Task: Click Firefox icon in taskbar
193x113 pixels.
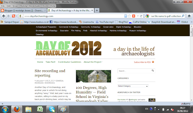Action: click(x=17, y=109)
